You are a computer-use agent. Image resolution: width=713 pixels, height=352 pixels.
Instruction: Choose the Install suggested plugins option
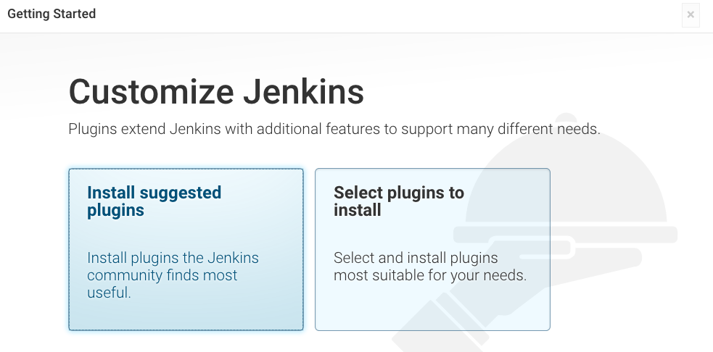tap(186, 249)
